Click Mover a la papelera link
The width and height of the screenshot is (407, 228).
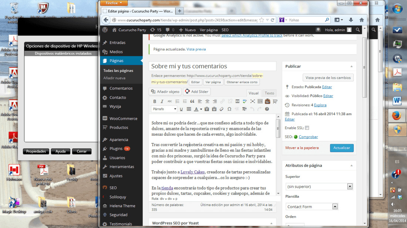coord(302,148)
